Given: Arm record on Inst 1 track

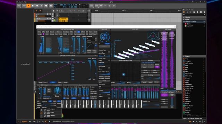Looking at the screenshot, I should (x=48, y=14).
